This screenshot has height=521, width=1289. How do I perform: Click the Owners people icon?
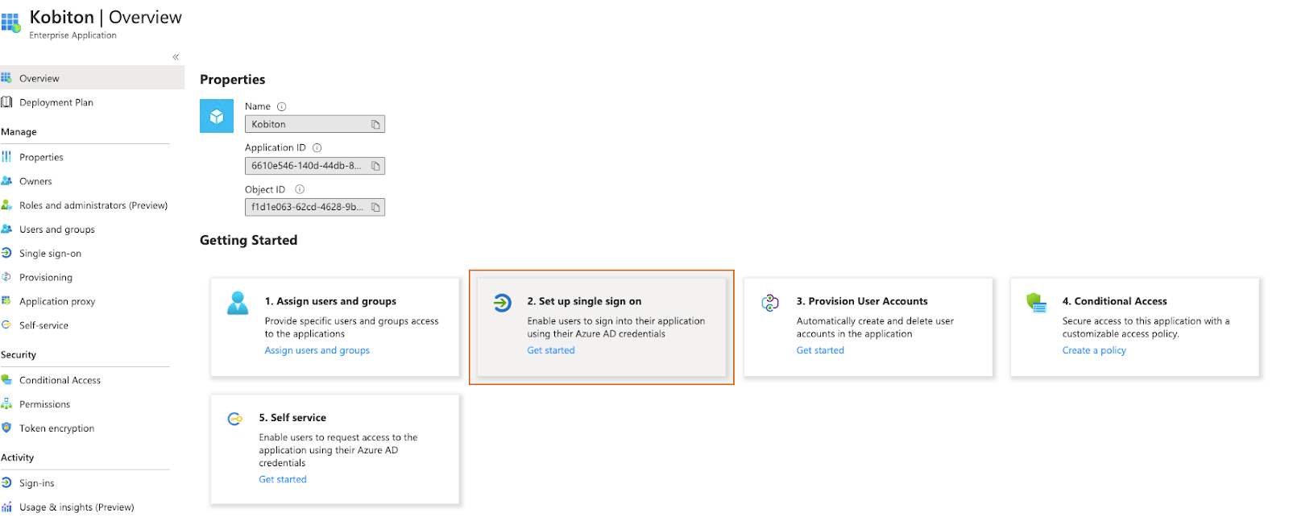(x=6, y=181)
